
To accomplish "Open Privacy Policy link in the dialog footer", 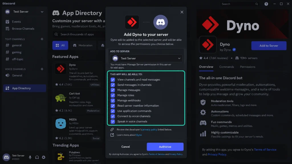I will 176,154.
